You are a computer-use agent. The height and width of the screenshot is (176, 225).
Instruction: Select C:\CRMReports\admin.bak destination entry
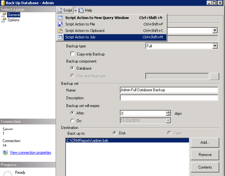point(127,141)
